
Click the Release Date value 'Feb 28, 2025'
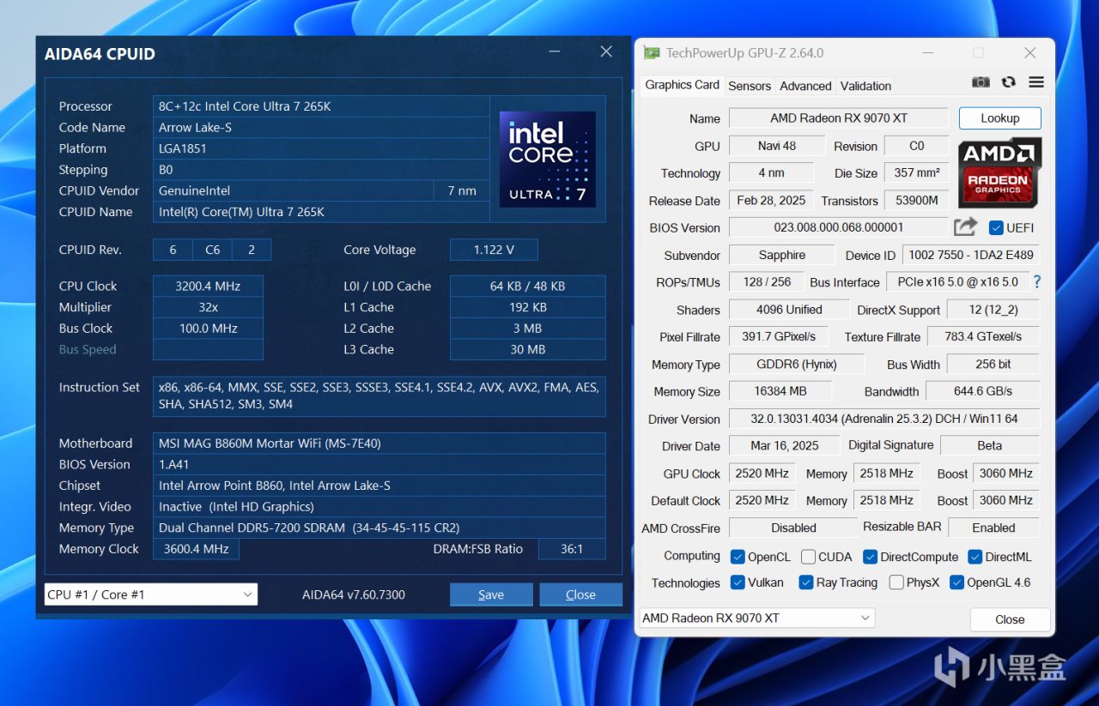click(x=771, y=201)
